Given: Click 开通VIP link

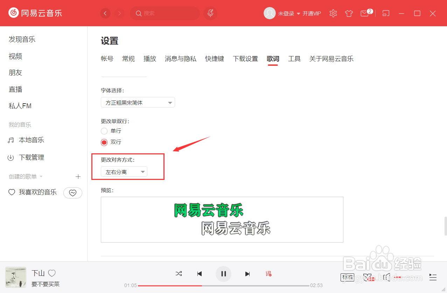Looking at the screenshot, I should tap(312, 14).
